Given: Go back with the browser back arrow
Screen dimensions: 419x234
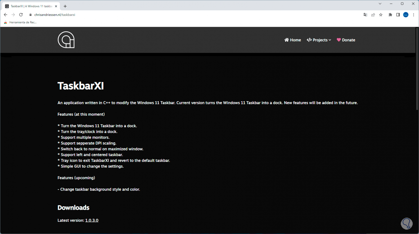Looking at the screenshot, I should pyautogui.click(x=6, y=15).
